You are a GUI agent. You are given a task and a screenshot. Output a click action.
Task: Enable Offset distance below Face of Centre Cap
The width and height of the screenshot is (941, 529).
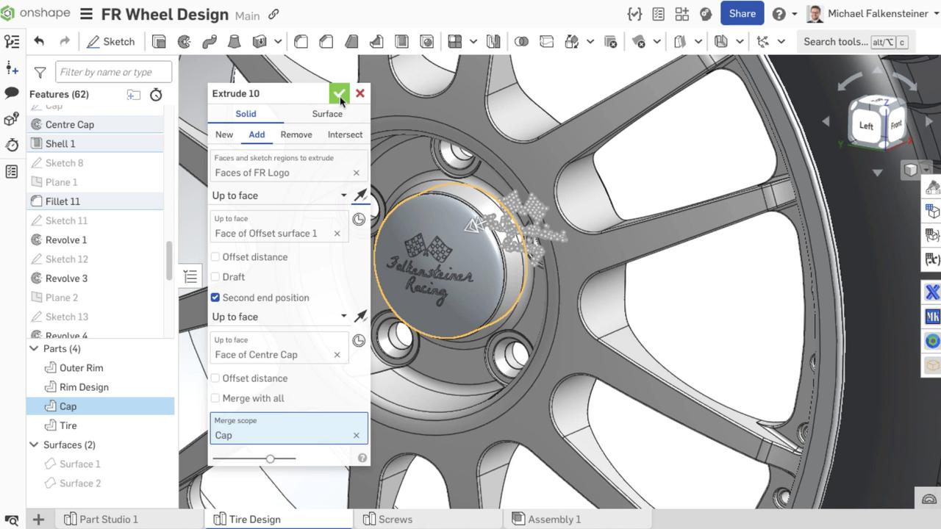point(215,378)
